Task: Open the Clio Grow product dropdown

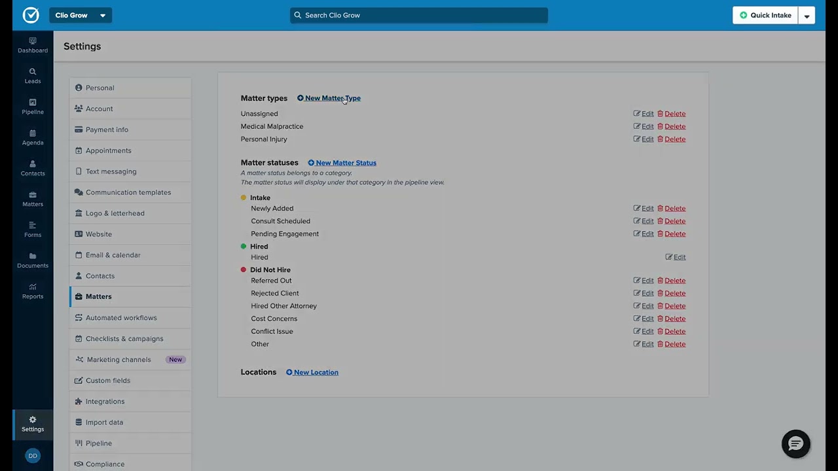Action: click(81, 15)
